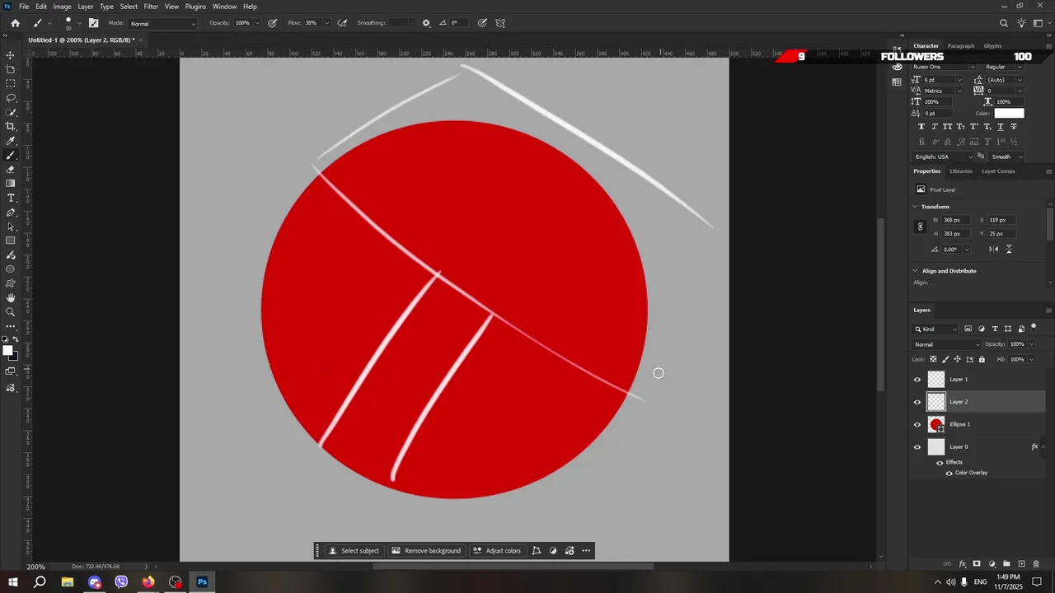Create a new layer
1055x593 pixels.
pyautogui.click(x=1021, y=564)
